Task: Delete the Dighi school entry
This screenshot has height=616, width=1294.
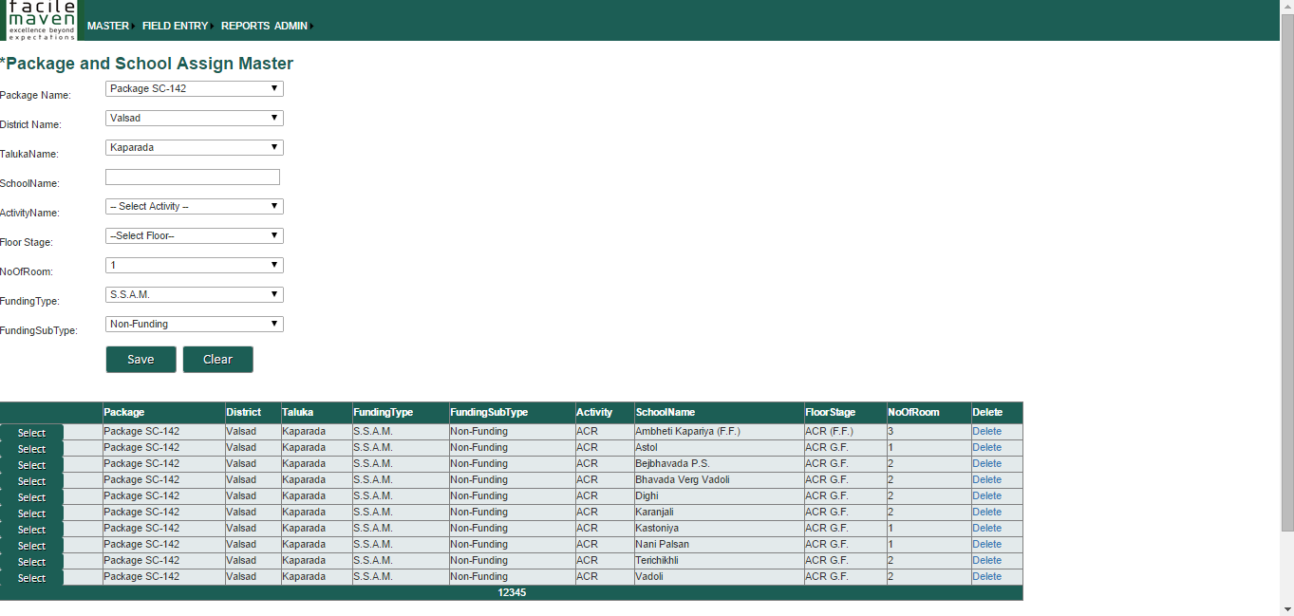Action: tap(986, 495)
